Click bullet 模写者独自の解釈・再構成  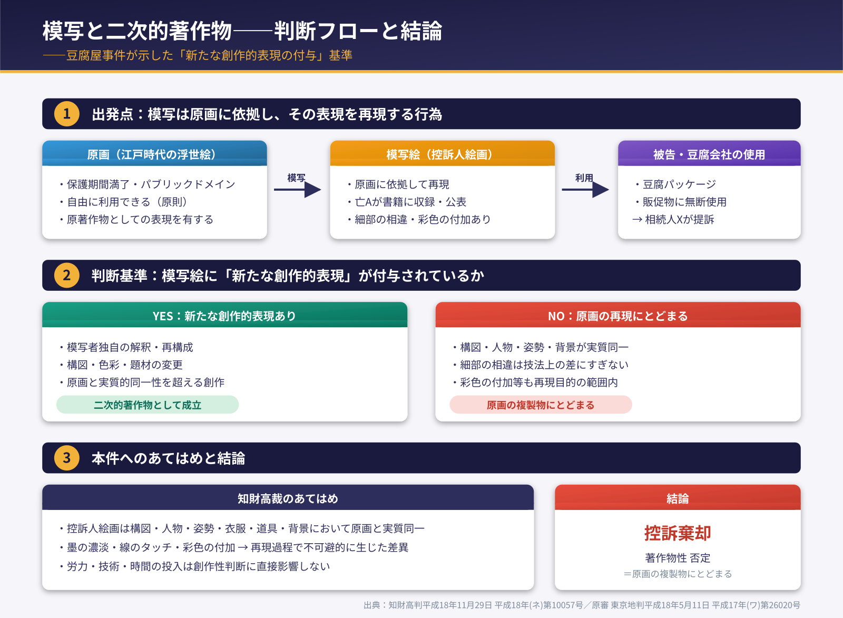[x=125, y=347]
